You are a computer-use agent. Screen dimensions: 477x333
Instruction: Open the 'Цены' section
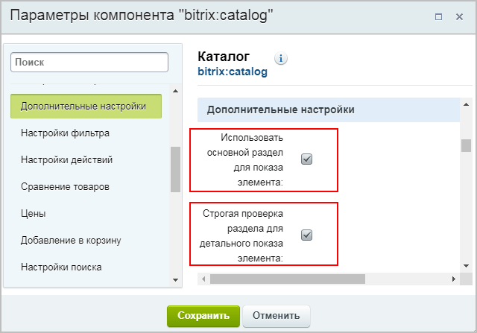(34, 214)
